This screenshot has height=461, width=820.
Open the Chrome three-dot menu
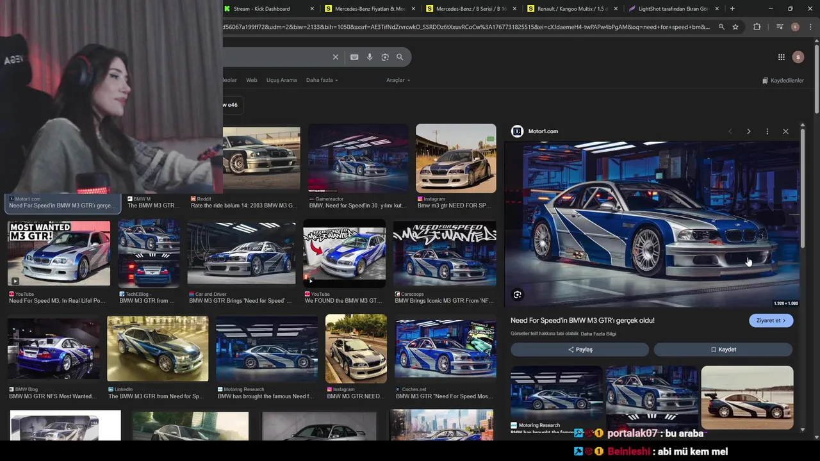(x=810, y=27)
